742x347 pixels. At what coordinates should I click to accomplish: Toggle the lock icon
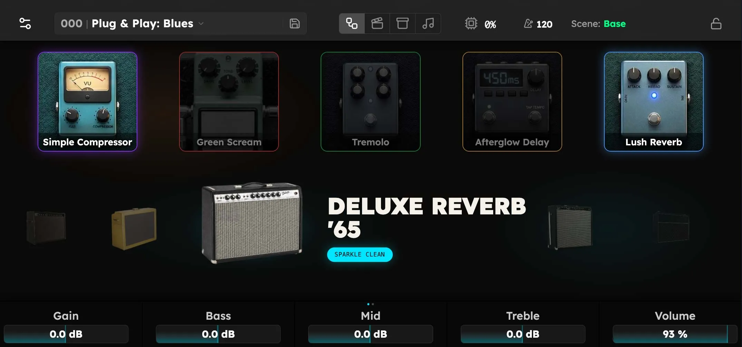click(x=716, y=23)
